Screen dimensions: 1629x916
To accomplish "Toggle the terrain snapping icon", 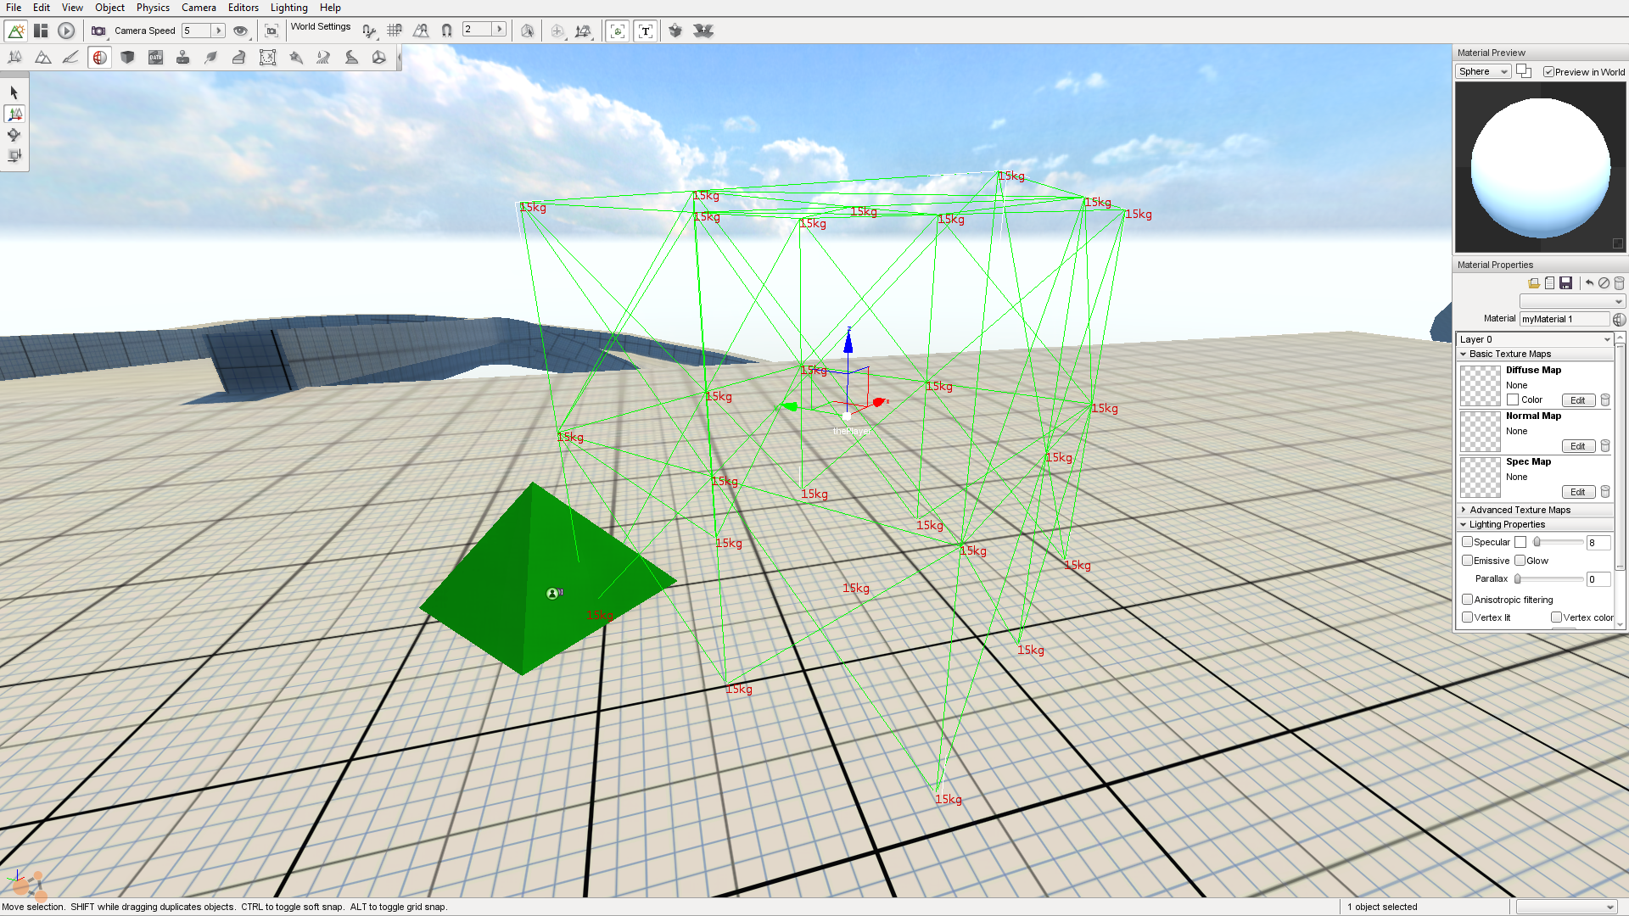I will (421, 31).
